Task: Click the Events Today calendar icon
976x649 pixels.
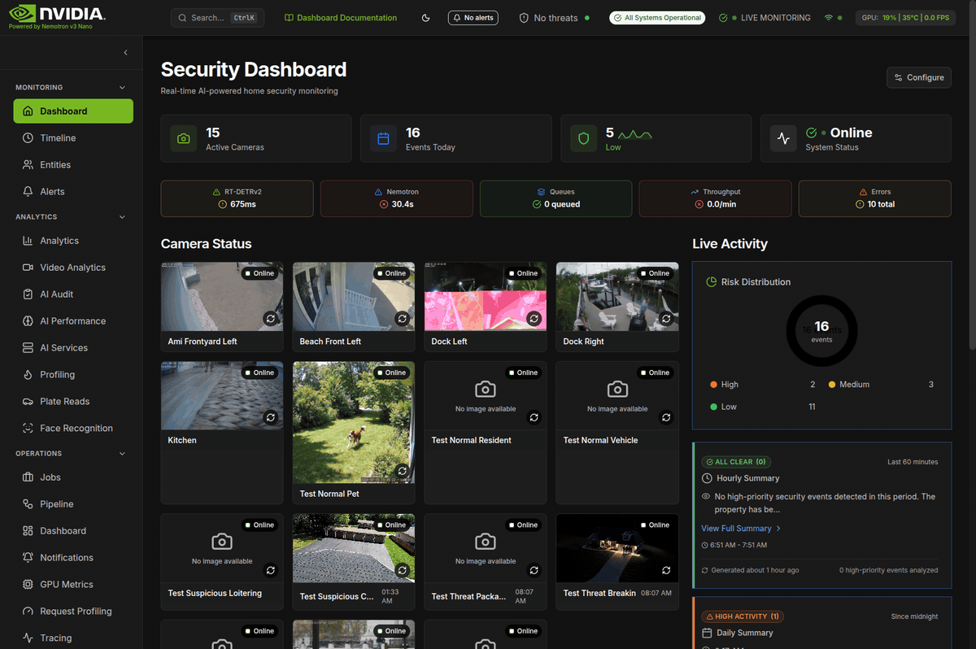Action: pos(383,139)
